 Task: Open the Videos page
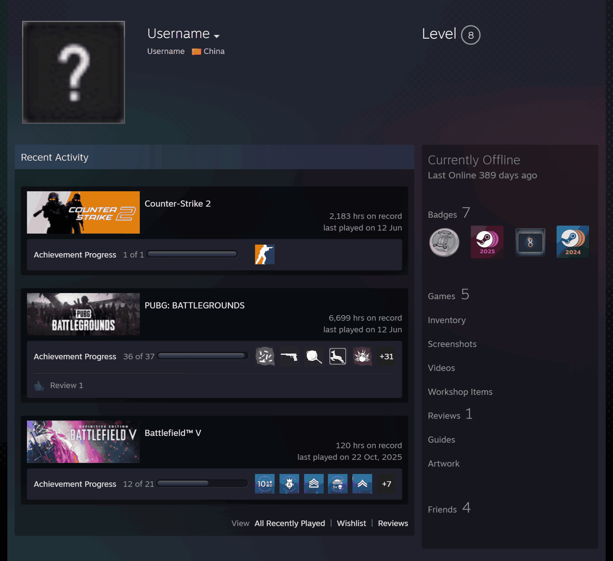(x=441, y=368)
